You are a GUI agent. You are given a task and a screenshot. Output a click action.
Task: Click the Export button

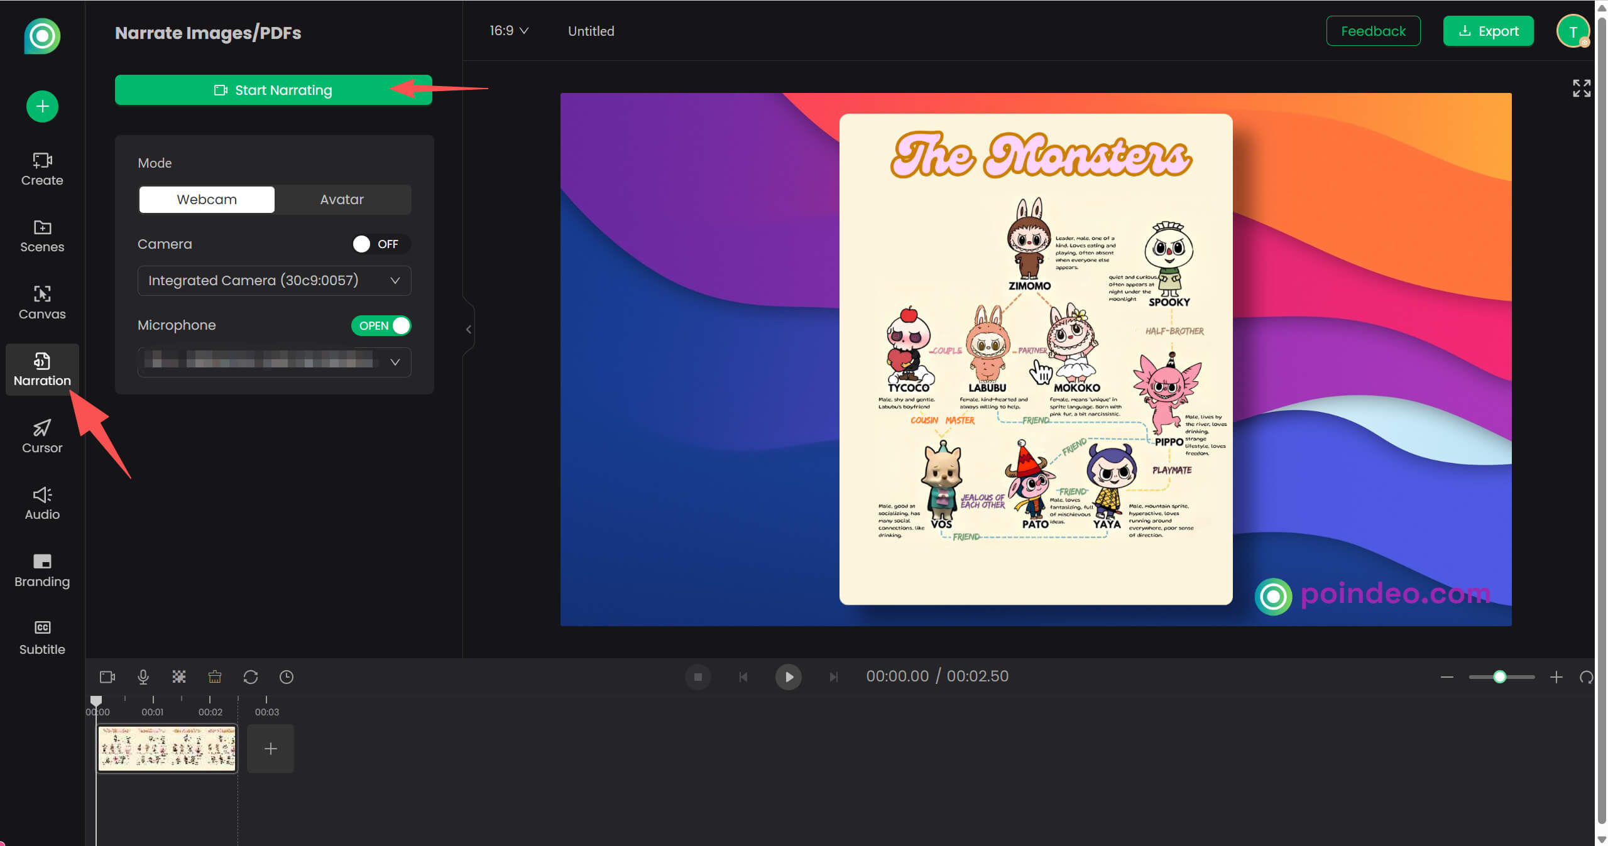(1487, 31)
